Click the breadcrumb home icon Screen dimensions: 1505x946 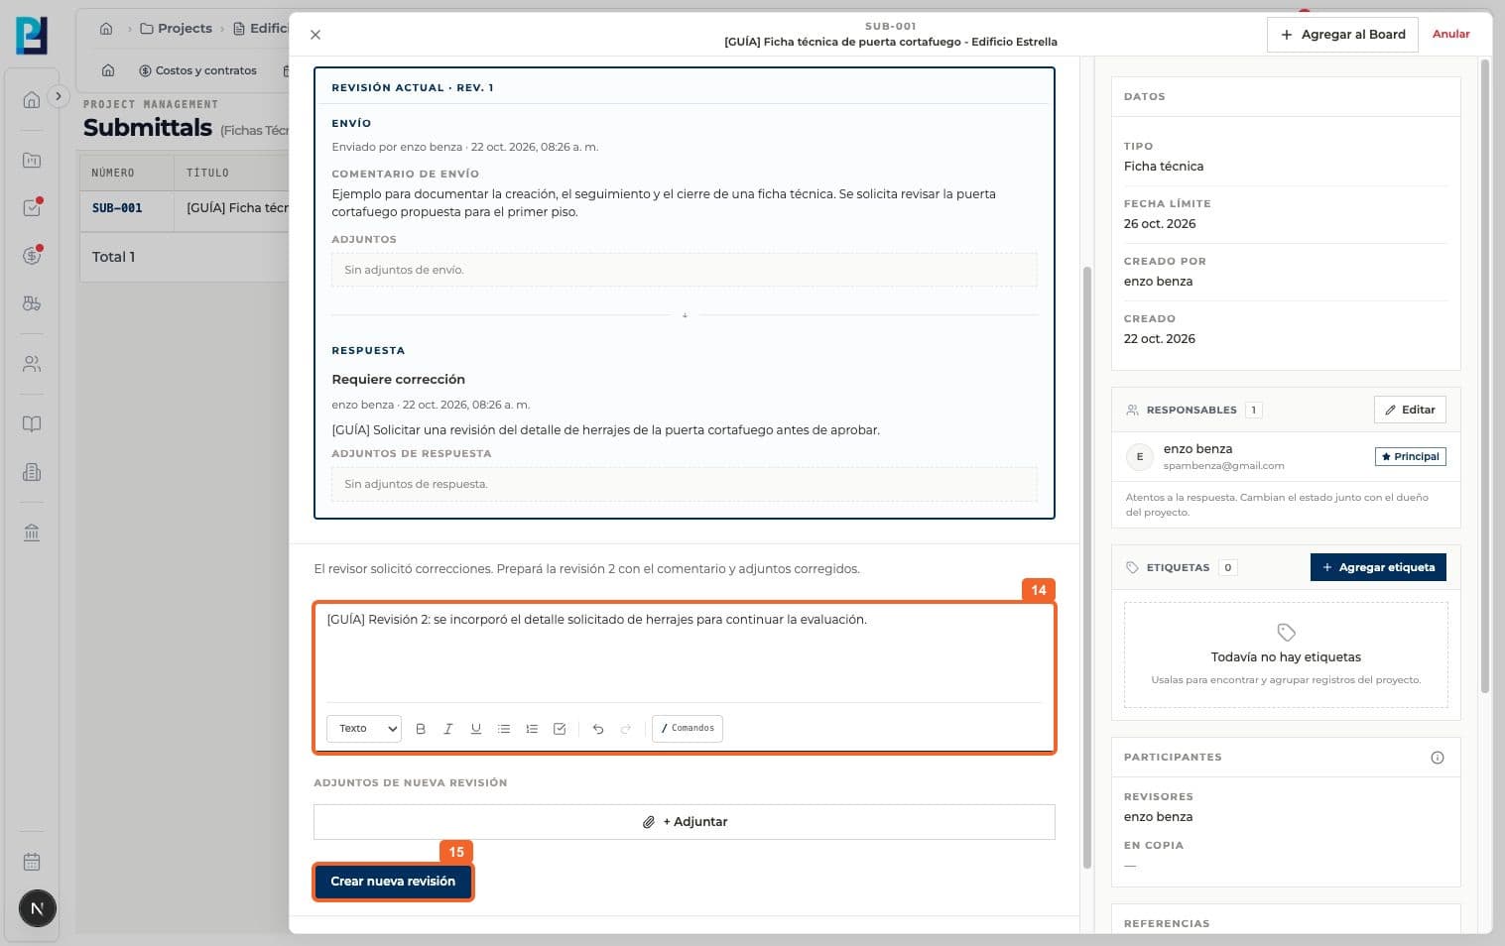coord(106,29)
